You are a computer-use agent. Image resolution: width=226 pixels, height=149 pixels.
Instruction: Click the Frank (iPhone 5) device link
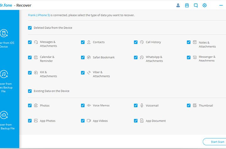click(x=39, y=15)
